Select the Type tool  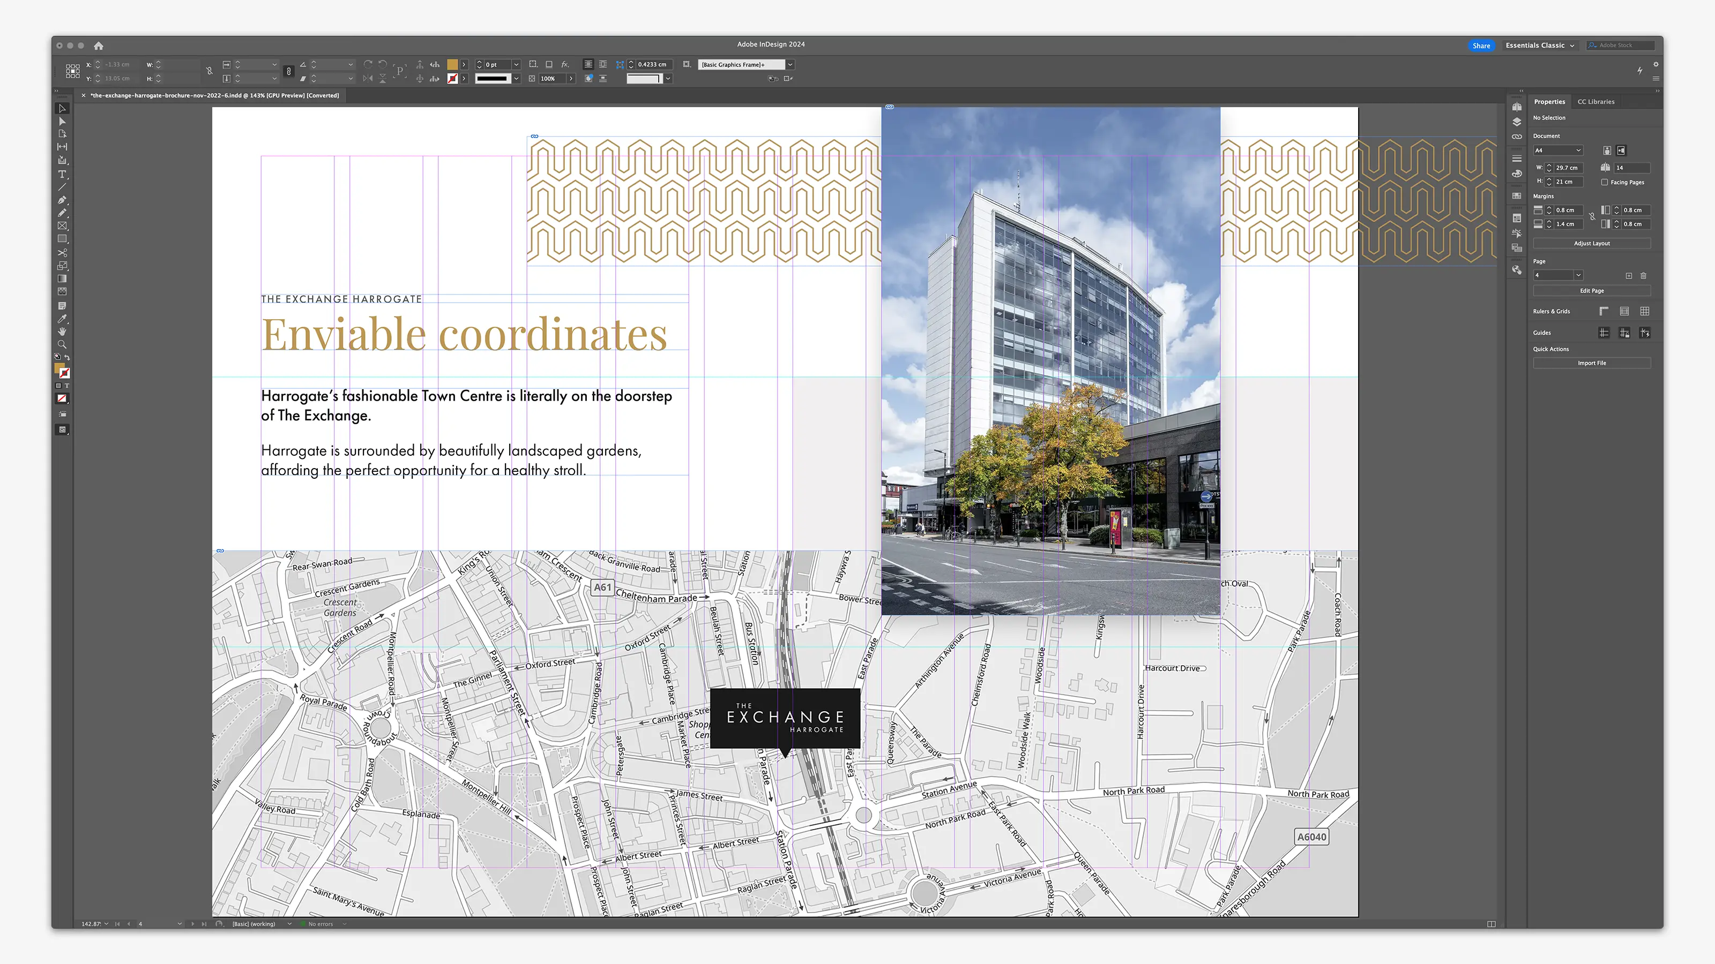[62, 174]
